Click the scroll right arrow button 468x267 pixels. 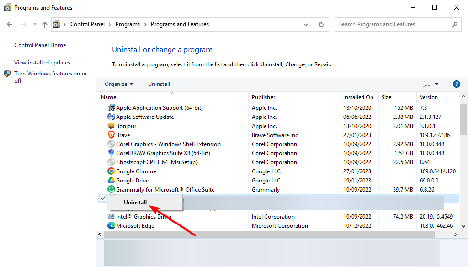(x=456, y=235)
